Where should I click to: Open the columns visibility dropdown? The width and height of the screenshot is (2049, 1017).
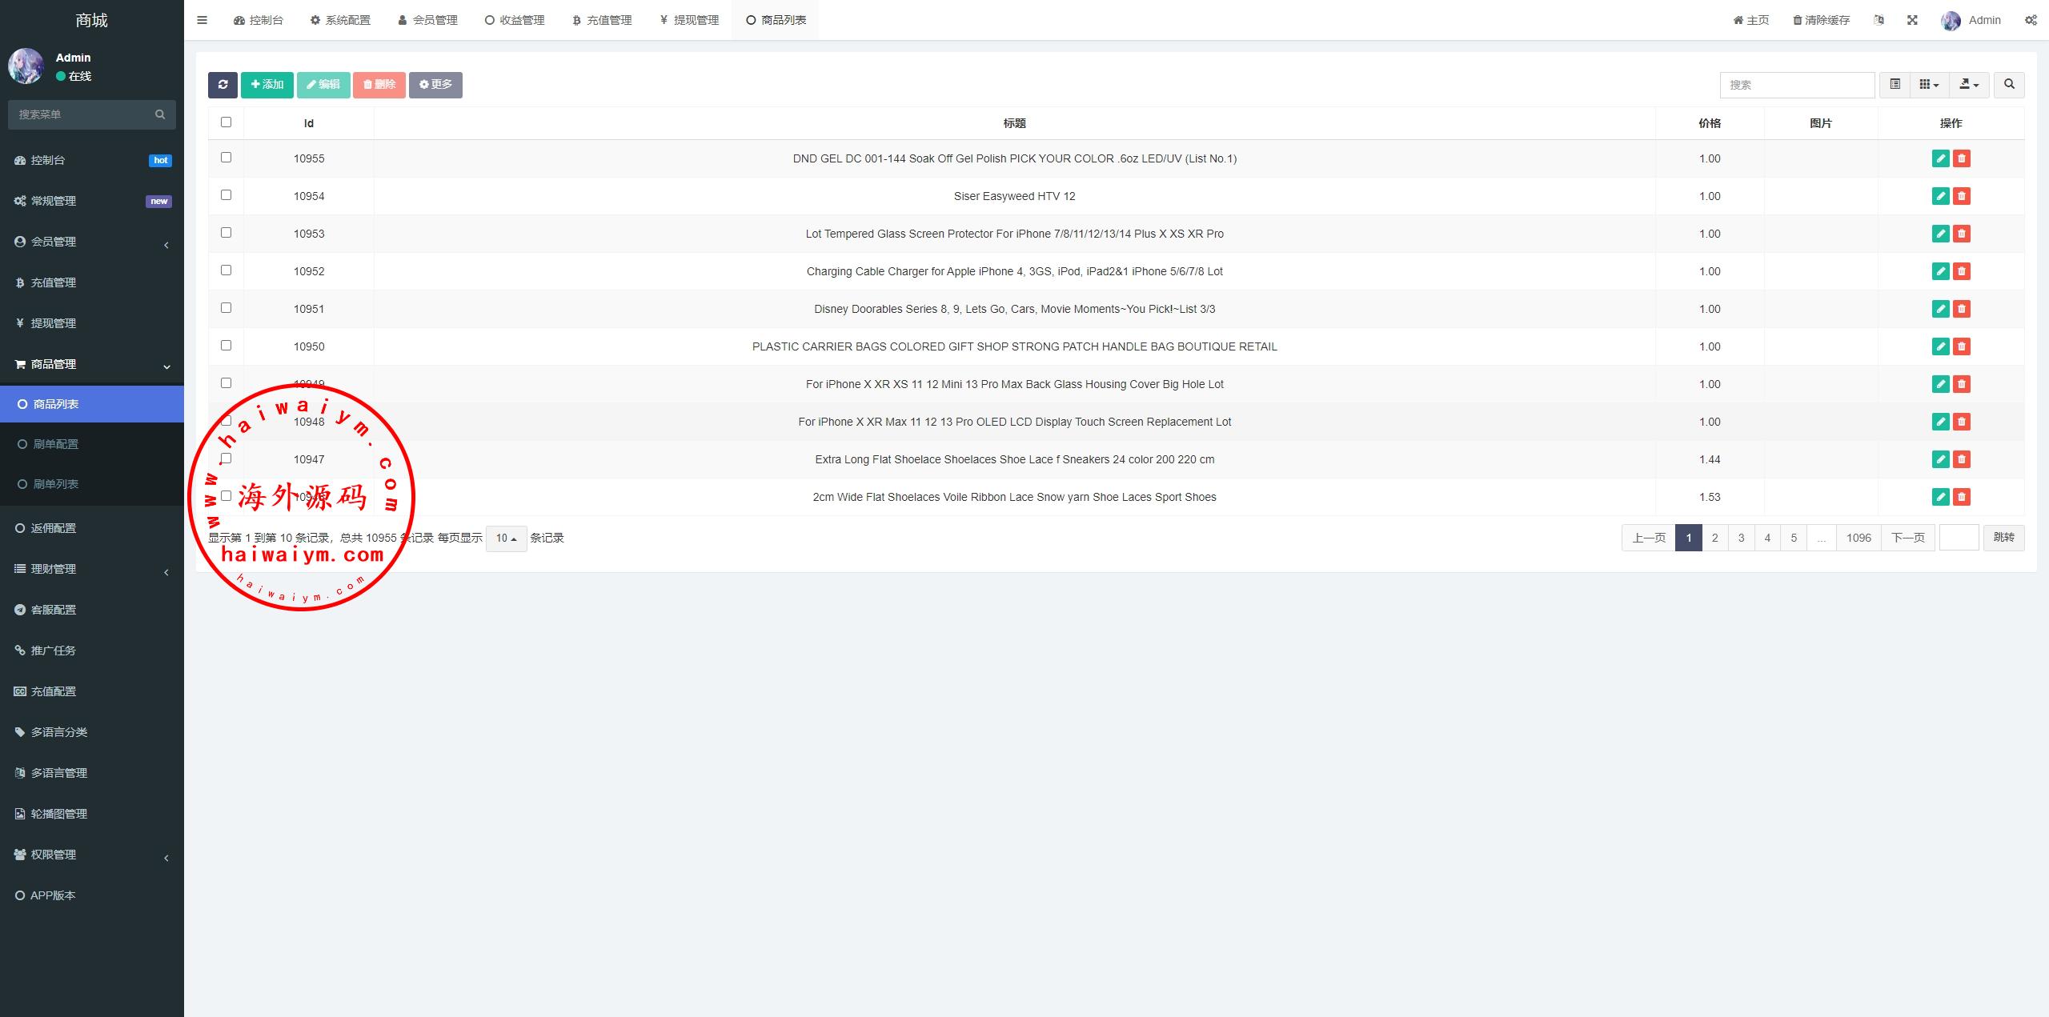coord(1929,85)
